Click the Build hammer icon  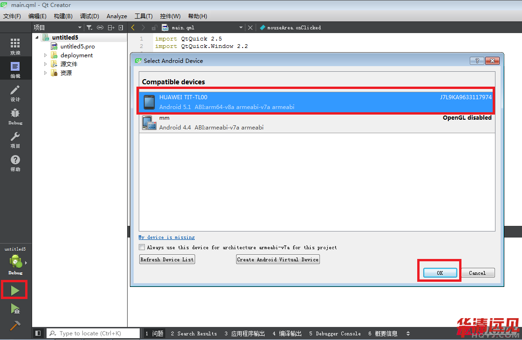[15, 326]
